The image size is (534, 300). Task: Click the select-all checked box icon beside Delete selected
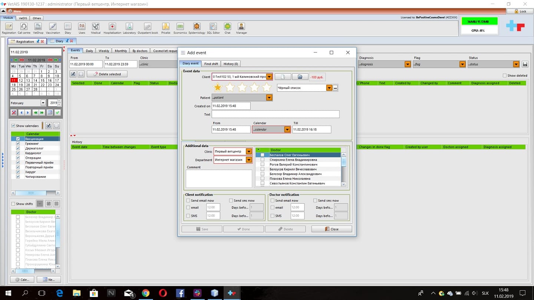point(73,74)
